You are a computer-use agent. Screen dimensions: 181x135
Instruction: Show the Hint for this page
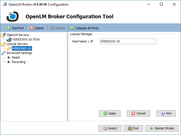point(166,113)
